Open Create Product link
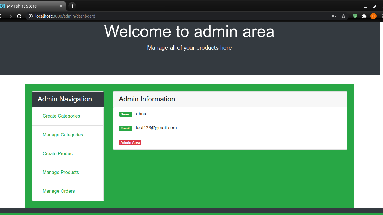 point(58,153)
